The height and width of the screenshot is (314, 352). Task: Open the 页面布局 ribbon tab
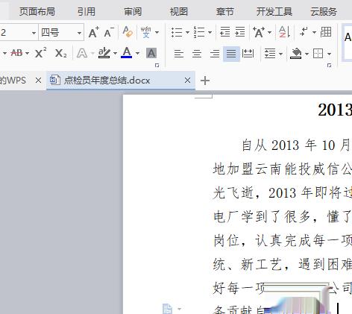37,11
